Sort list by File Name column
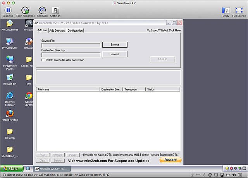Image resolution: width=248 pixels, height=178 pixels. coord(68,90)
